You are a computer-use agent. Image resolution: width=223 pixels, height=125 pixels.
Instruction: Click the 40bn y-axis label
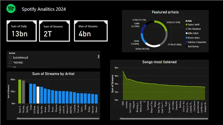[x=13, y=80]
